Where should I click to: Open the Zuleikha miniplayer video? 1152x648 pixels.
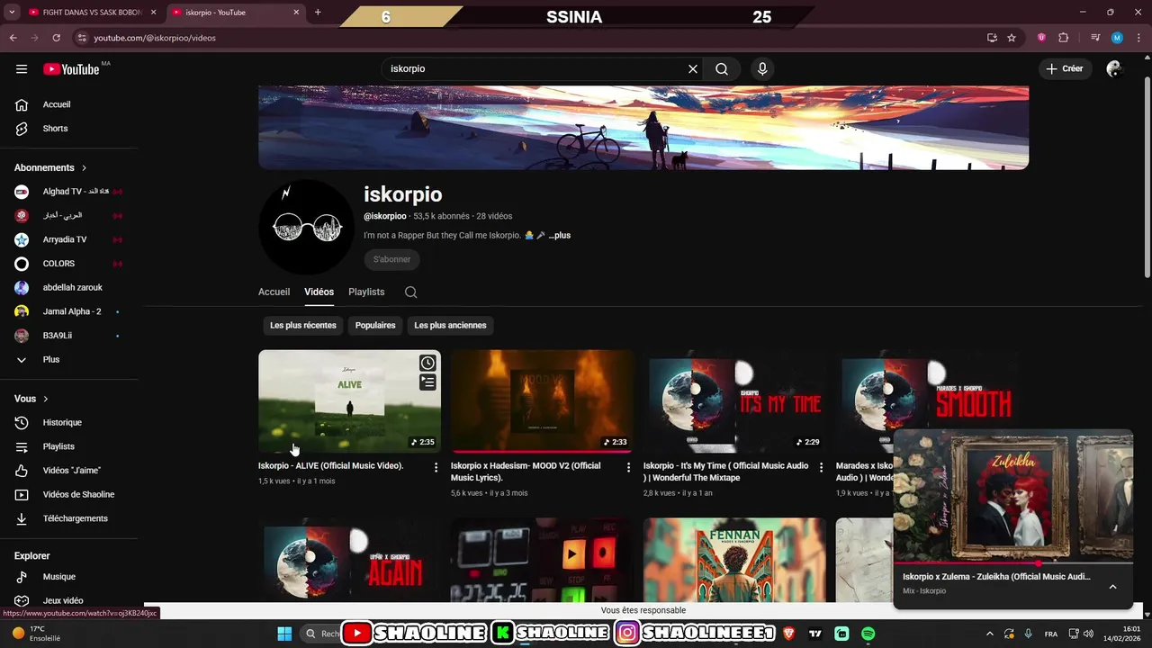coord(1013,496)
